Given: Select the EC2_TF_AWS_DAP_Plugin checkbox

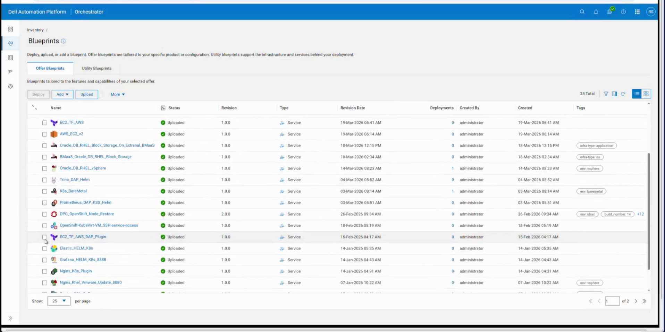Looking at the screenshot, I should pyautogui.click(x=44, y=237).
